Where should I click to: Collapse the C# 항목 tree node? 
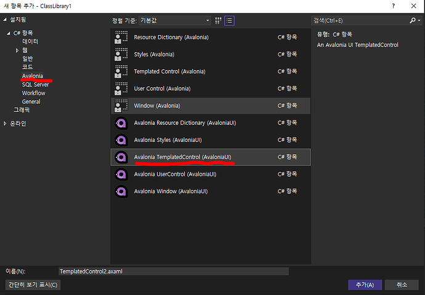coord(9,33)
